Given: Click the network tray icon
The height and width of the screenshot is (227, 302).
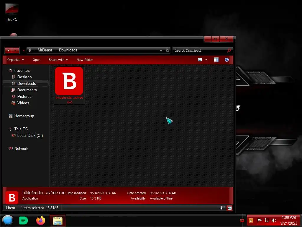Looking at the screenshot, I should [x=267, y=220].
